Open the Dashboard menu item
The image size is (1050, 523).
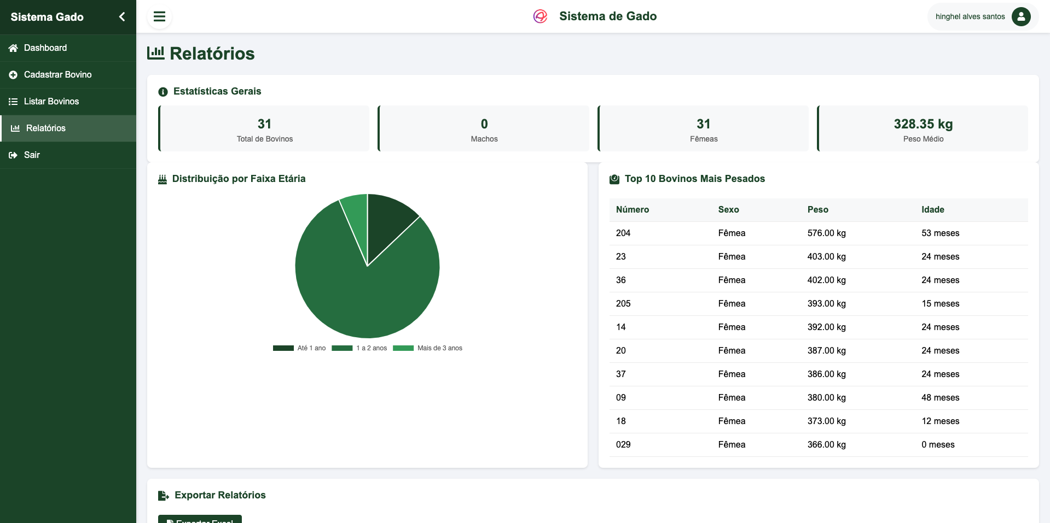45,48
